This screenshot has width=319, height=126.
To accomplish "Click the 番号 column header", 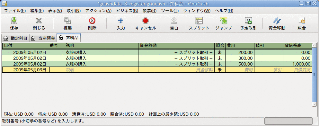I will (x=56, y=46).
